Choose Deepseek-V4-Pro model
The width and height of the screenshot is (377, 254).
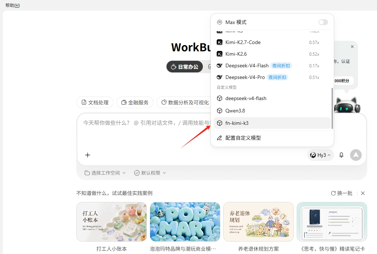point(272,77)
